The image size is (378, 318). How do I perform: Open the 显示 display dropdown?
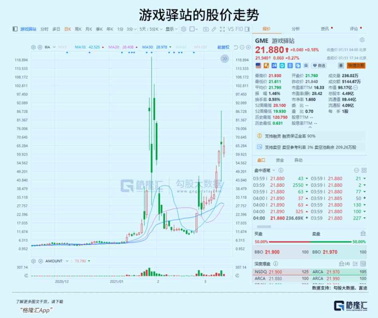[x=172, y=29]
